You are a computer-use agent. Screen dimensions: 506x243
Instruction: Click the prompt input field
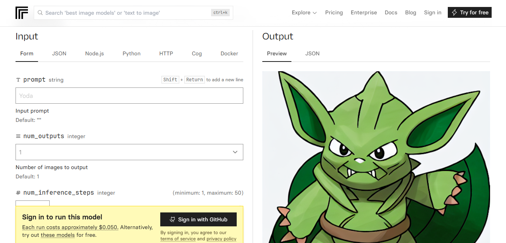(x=129, y=96)
